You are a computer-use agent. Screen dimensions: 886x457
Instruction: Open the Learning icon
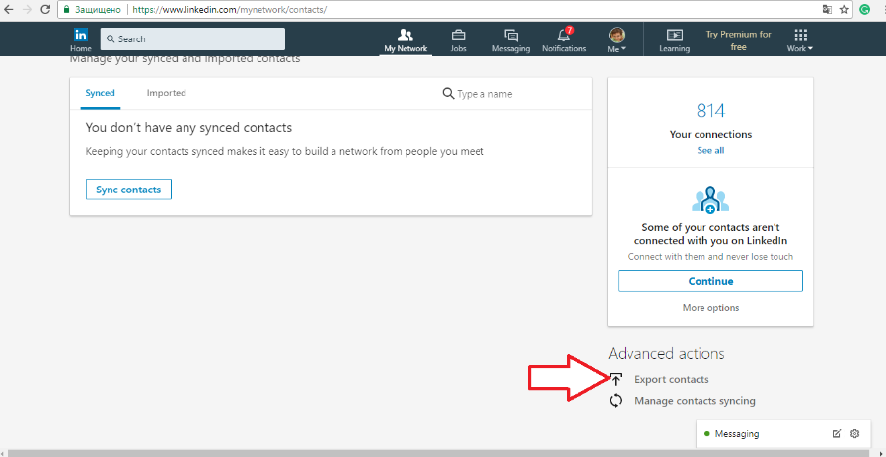pos(674,36)
